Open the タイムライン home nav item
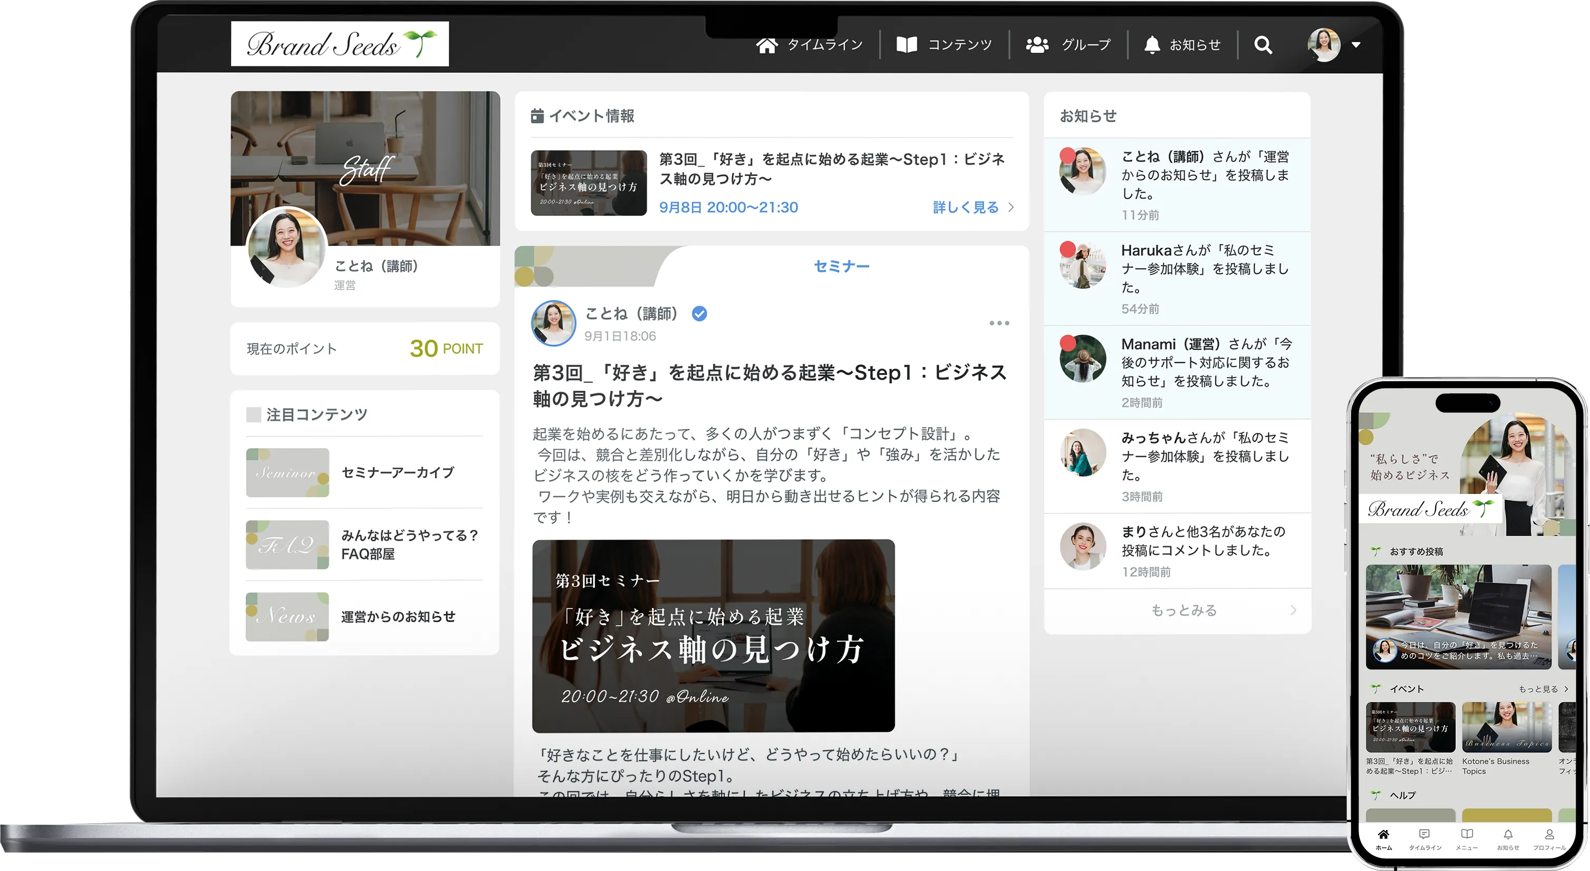 click(x=809, y=45)
